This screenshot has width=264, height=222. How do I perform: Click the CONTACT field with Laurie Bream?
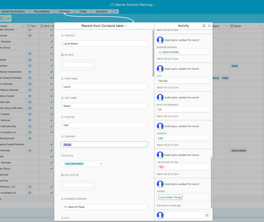pos(104,44)
